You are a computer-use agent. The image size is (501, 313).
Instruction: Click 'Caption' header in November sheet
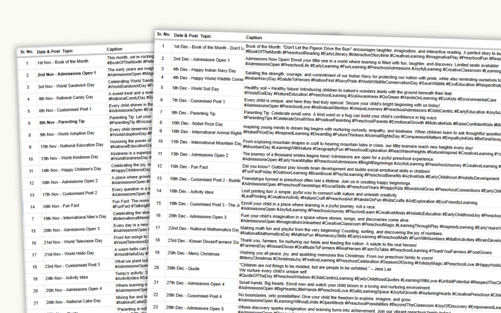pyautogui.click(x=114, y=49)
